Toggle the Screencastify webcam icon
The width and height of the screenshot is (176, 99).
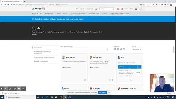(19, 89)
